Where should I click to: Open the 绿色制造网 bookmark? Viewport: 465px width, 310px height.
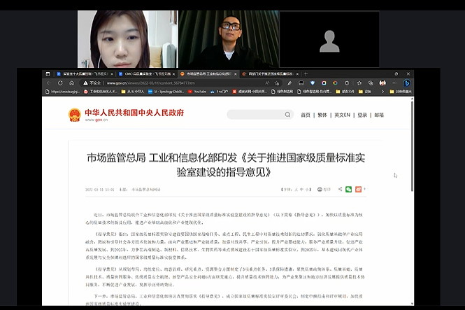point(282,92)
